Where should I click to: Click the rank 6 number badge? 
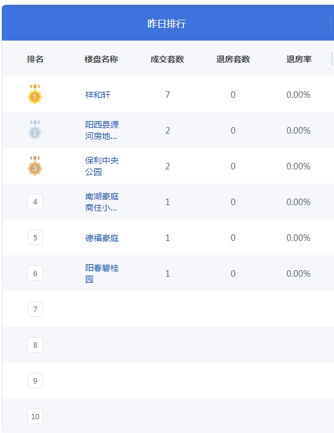(x=35, y=273)
